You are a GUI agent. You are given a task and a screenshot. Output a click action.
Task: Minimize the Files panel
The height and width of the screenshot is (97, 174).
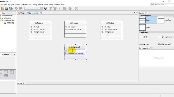(x=14, y=13)
